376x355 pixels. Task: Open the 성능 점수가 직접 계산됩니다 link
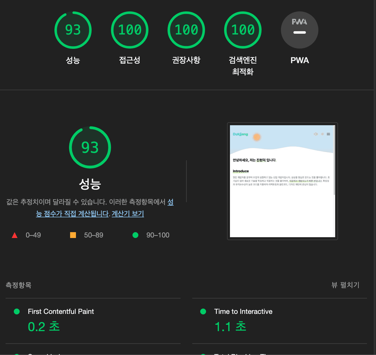tap(72, 214)
